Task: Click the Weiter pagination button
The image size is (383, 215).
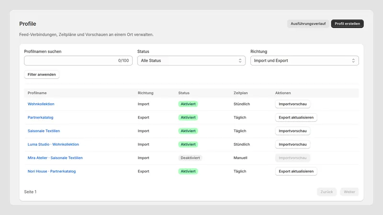Action: (349, 192)
